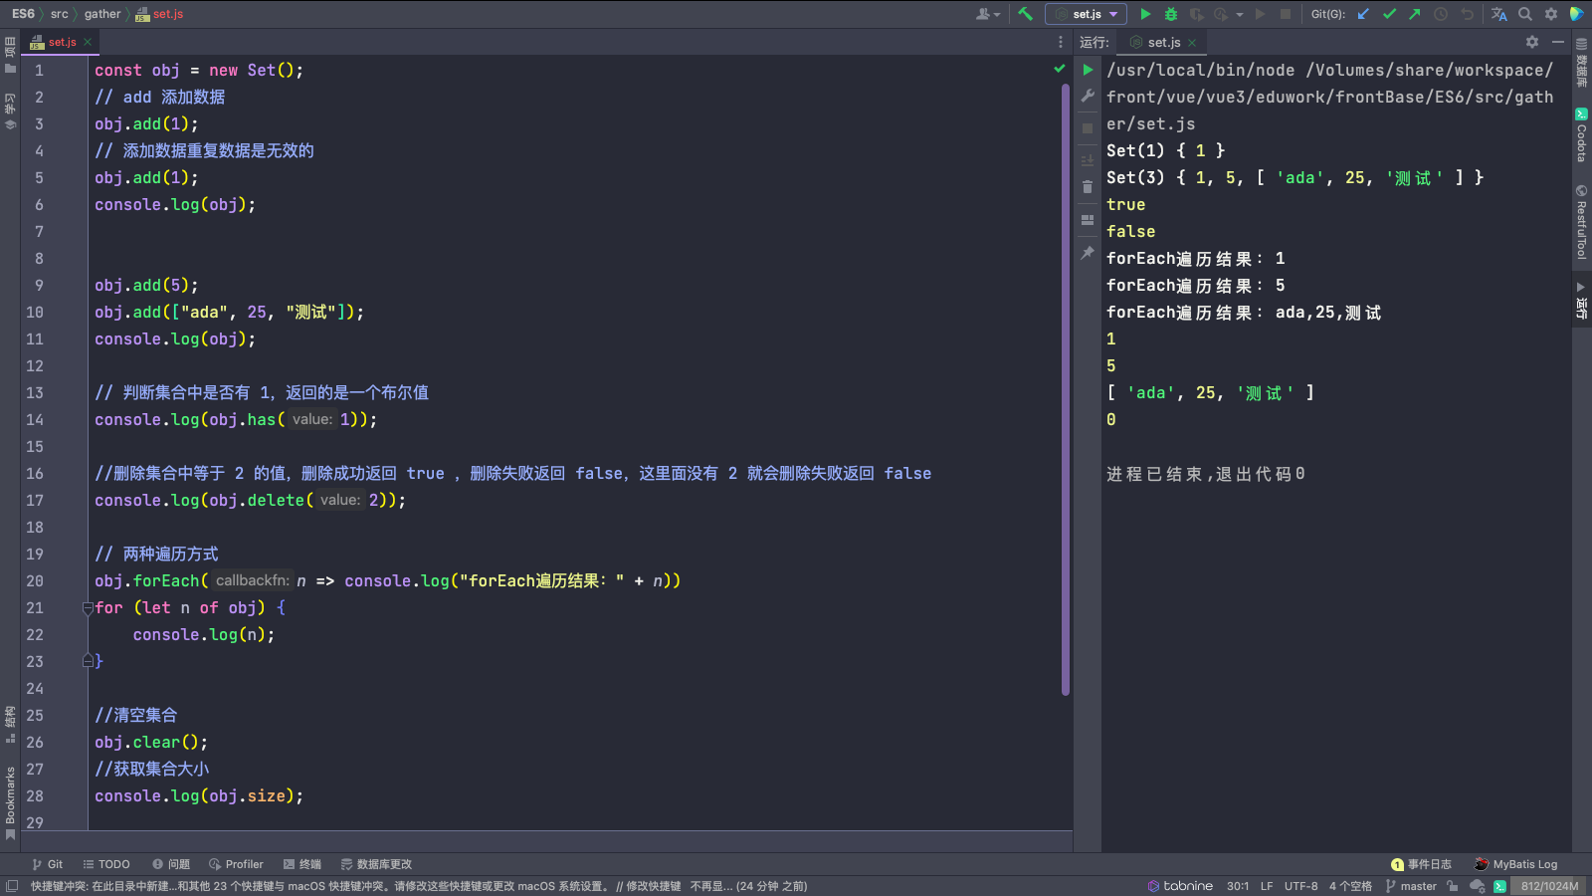Open the master Git branch selector
1592x896 pixels.
1411,886
